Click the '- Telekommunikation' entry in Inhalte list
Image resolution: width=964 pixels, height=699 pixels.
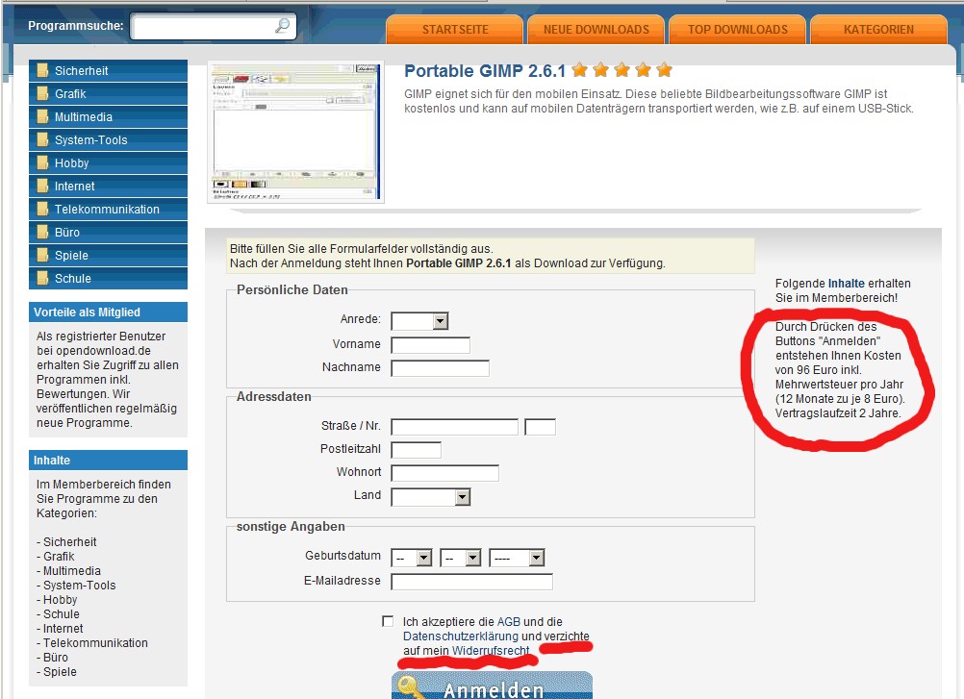92,642
